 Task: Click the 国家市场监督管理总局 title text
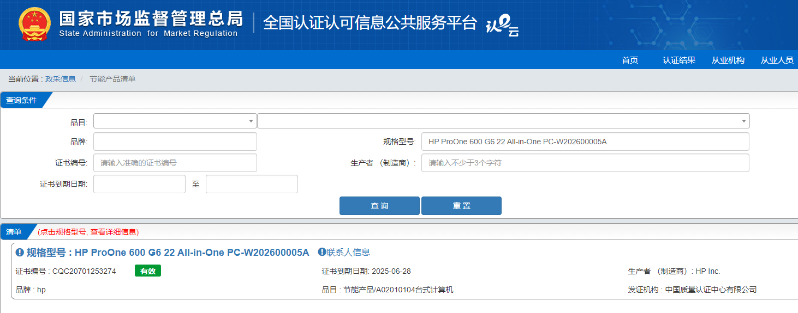point(151,19)
